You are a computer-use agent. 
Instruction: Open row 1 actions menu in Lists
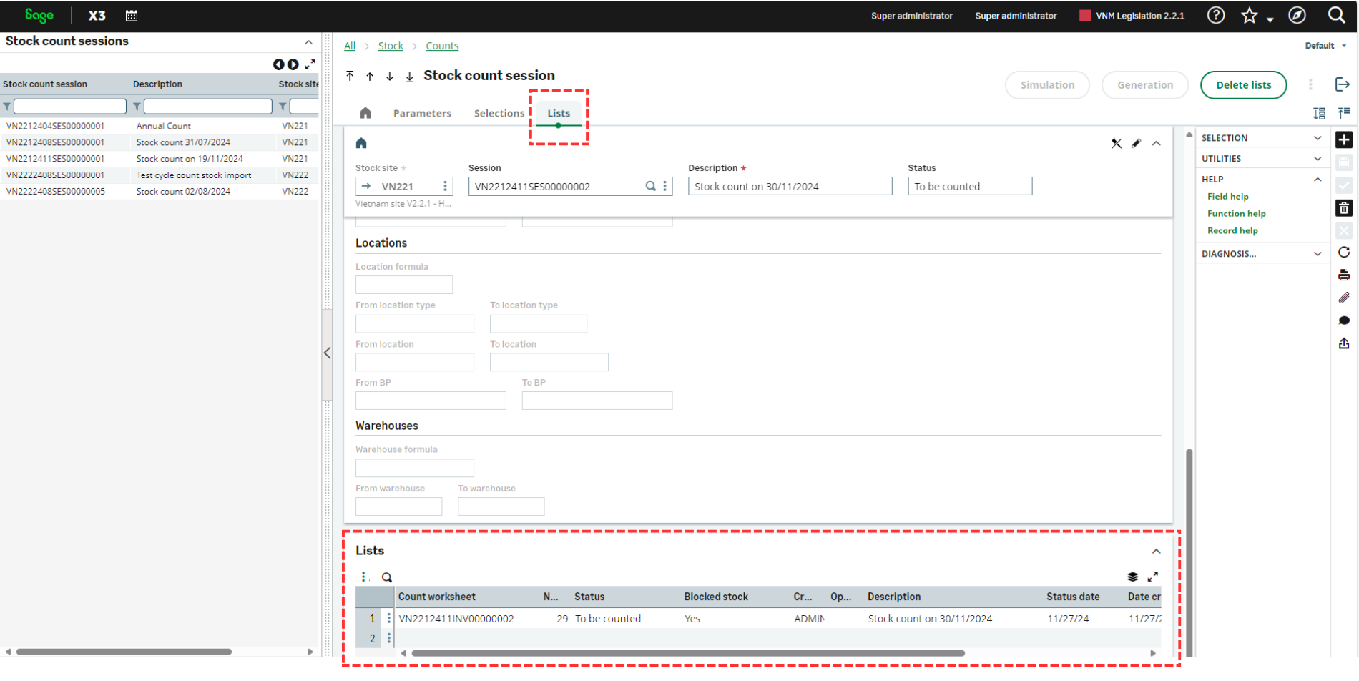tap(389, 619)
